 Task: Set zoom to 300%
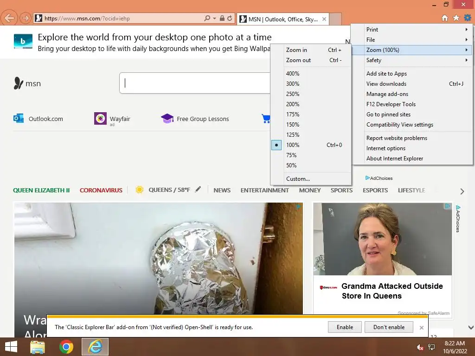point(311,84)
